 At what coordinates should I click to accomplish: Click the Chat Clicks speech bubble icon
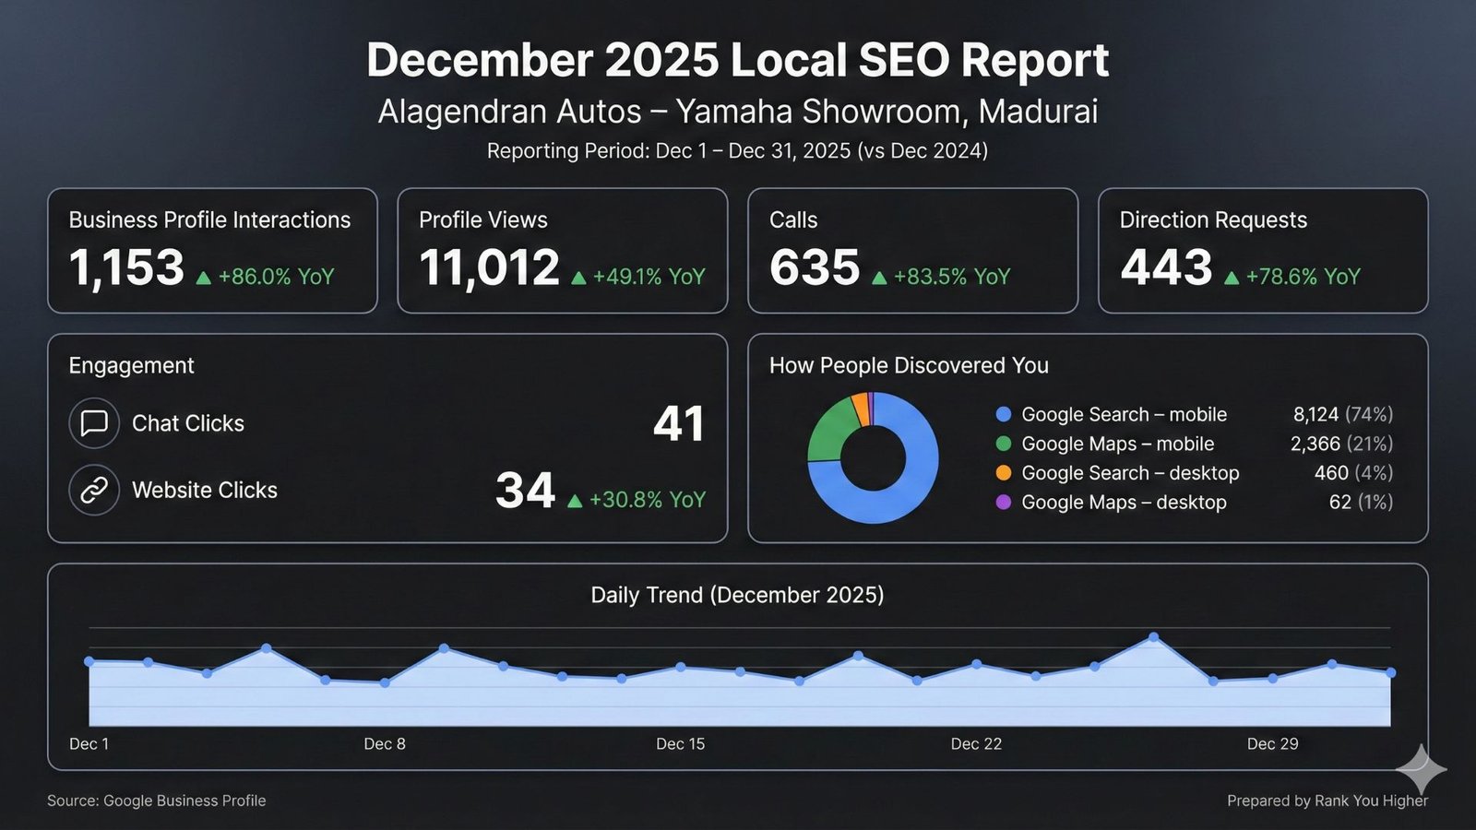(x=94, y=423)
